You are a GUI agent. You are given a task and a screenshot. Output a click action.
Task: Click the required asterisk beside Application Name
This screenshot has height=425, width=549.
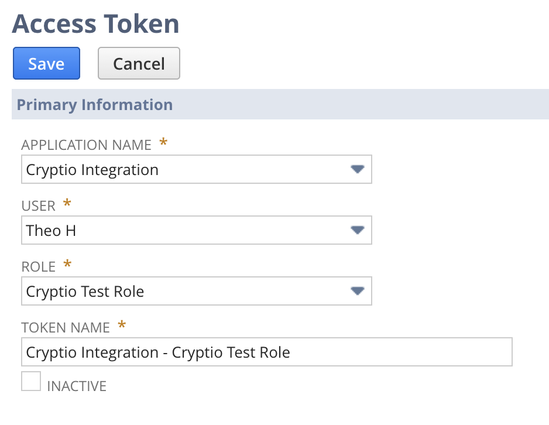coord(163,143)
